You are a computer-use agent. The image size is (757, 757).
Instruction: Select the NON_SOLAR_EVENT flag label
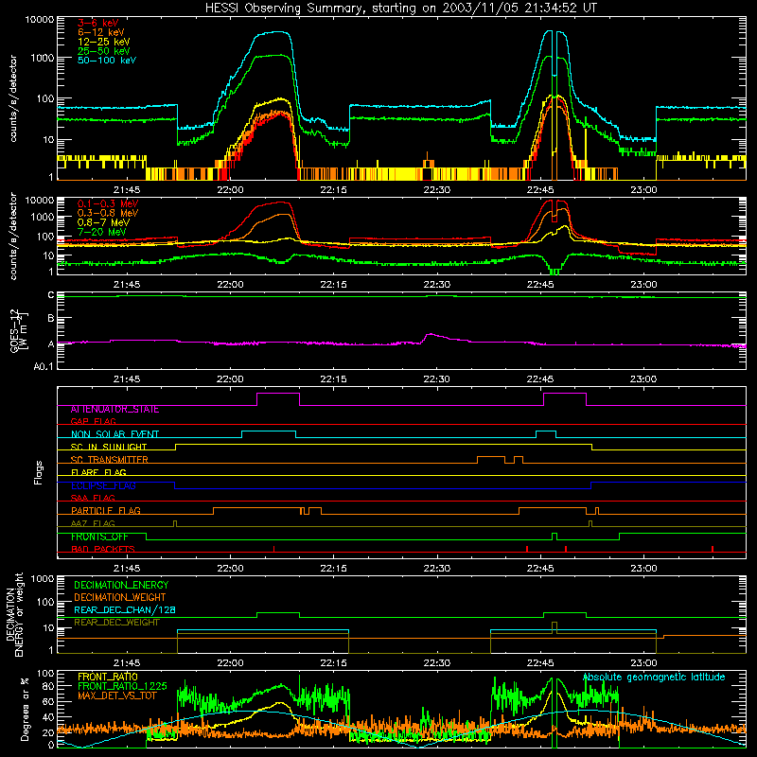[114, 434]
